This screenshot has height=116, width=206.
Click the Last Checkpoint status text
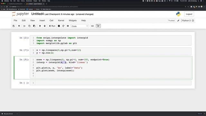pyautogui.click(x=59, y=14)
